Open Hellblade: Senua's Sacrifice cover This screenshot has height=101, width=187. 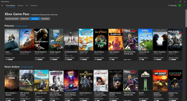pos(116,81)
